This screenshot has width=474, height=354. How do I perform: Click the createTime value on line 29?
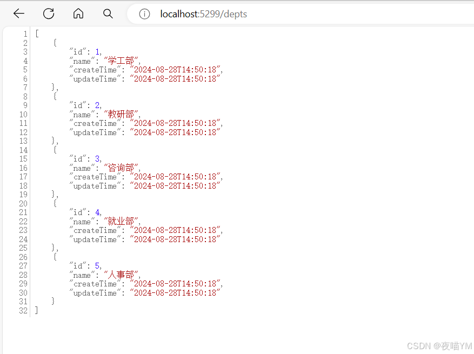click(175, 284)
